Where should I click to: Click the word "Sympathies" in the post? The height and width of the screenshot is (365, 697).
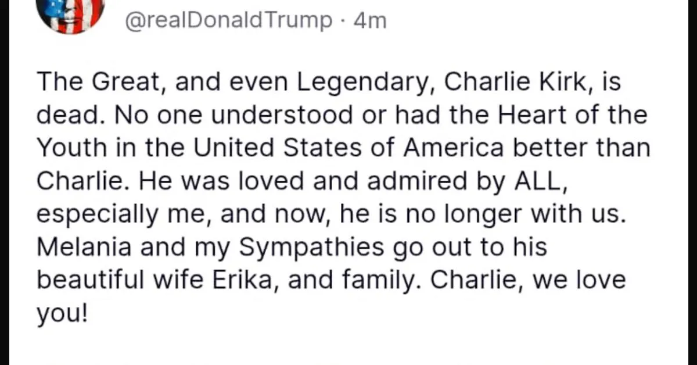coord(311,248)
